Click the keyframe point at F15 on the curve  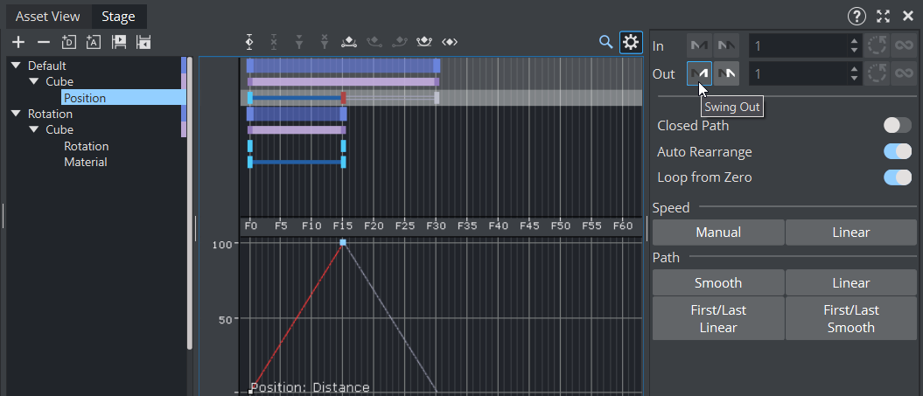(343, 242)
